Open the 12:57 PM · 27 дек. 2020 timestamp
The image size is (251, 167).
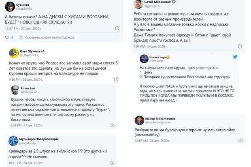point(23,28)
